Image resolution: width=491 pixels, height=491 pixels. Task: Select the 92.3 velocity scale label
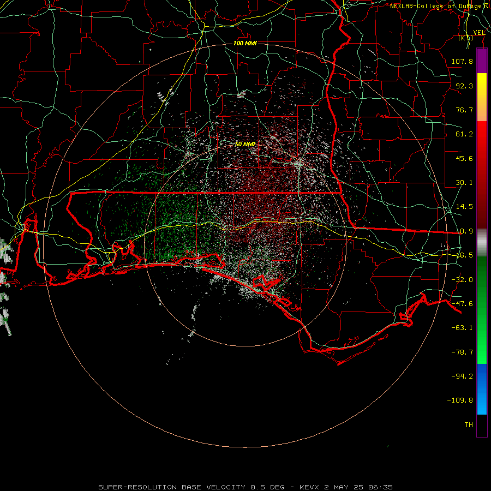(464, 86)
